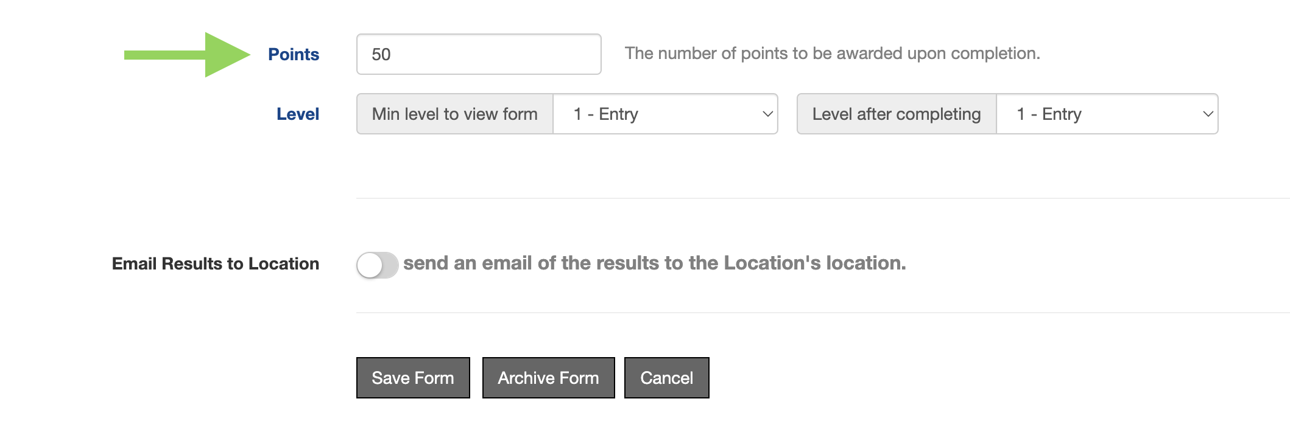1290x438 pixels.
Task: Click the 'Min level to view form' addon label
Action: point(454,114)
